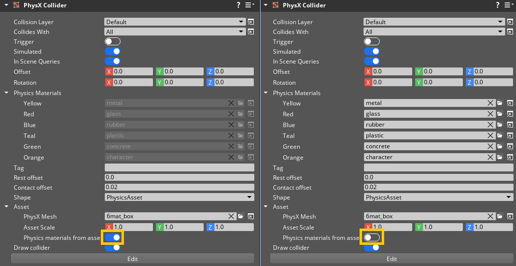Open Shape PhysicsAsset dropdown in left panel
The height and width of the screenshot is (266, 516).
pos(180,197)
